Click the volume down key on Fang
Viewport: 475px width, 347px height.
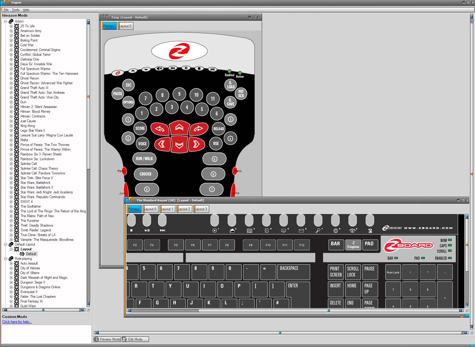(146, 69)
